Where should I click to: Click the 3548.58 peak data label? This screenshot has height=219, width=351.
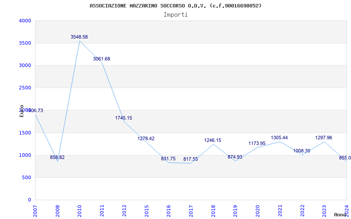[x=79, y=37]
